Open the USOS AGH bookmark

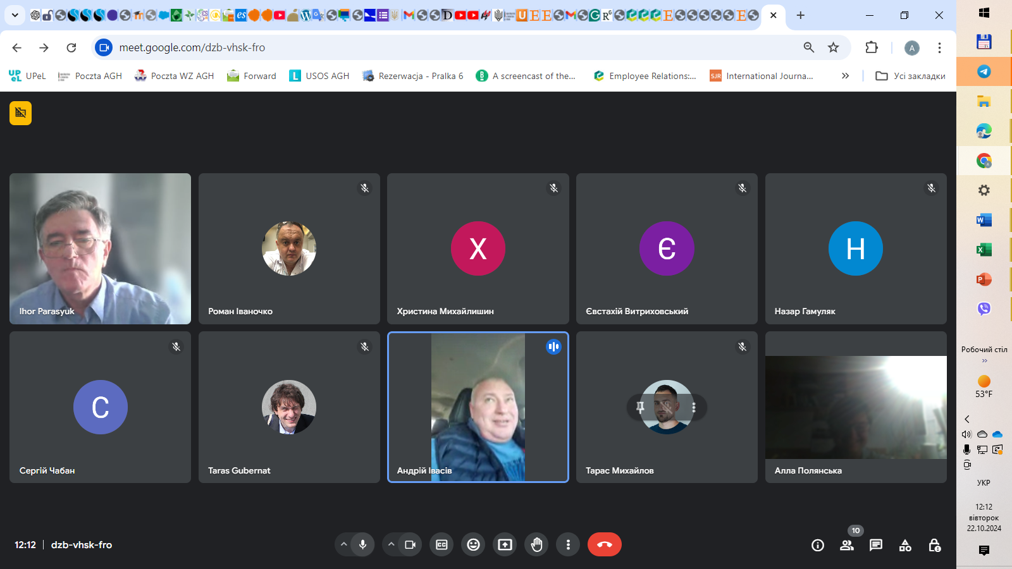click(x=319, y=76)
